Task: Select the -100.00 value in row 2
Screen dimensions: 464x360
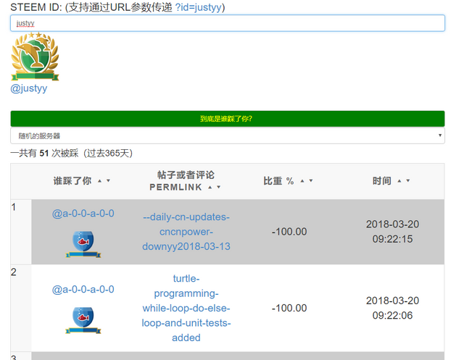Action: click(289, 308)
